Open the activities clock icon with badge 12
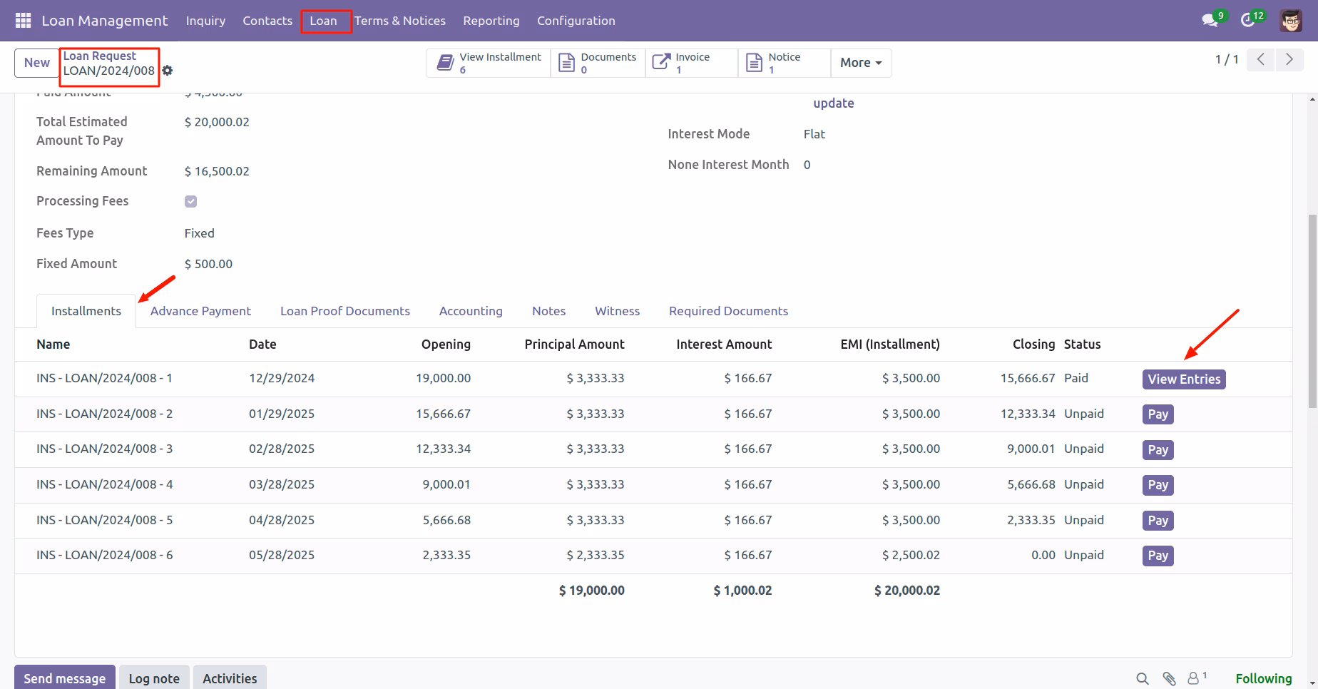This screenshot has height=689, width=1318. (1248, 21)
